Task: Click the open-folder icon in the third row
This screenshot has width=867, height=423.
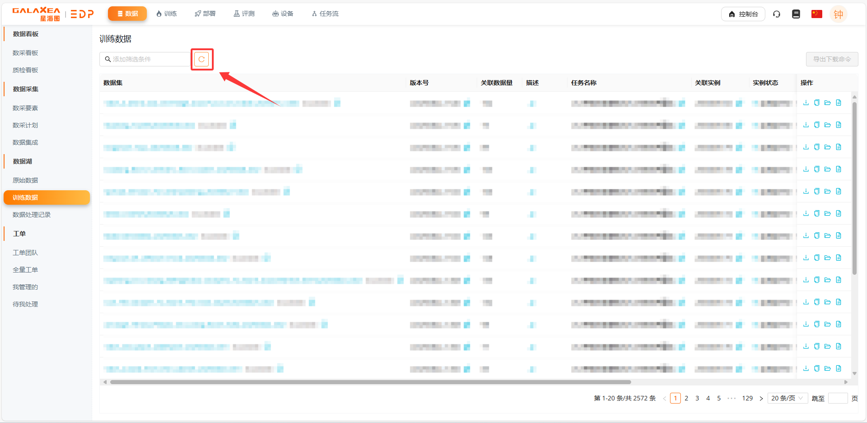Action: tap(827, 147)
